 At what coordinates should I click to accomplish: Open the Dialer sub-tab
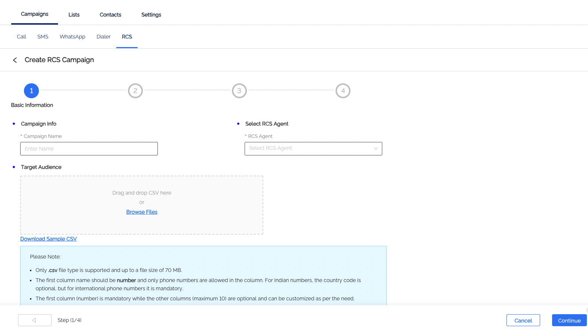click(104, 37)
